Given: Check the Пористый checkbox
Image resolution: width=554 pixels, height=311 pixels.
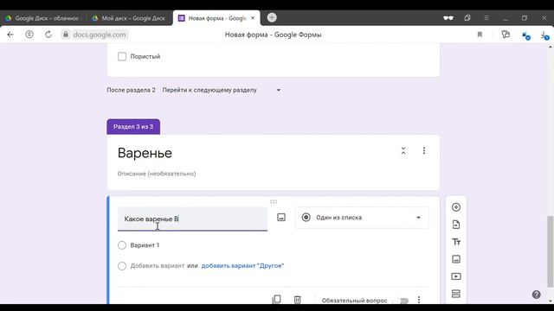Looking at the screenshot, I should tap(122, 56).
